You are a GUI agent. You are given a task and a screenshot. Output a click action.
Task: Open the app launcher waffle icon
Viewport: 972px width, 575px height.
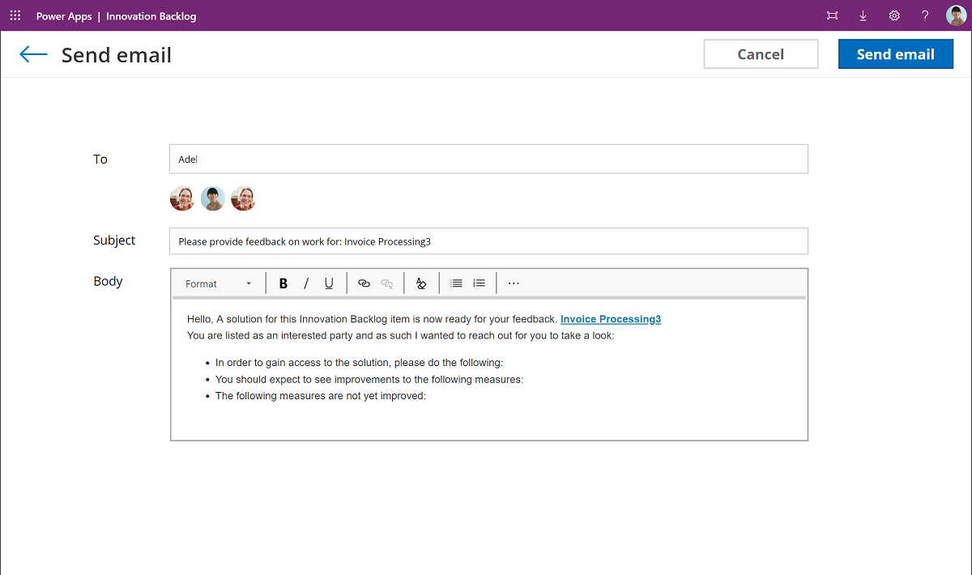(x=15, y=15)
